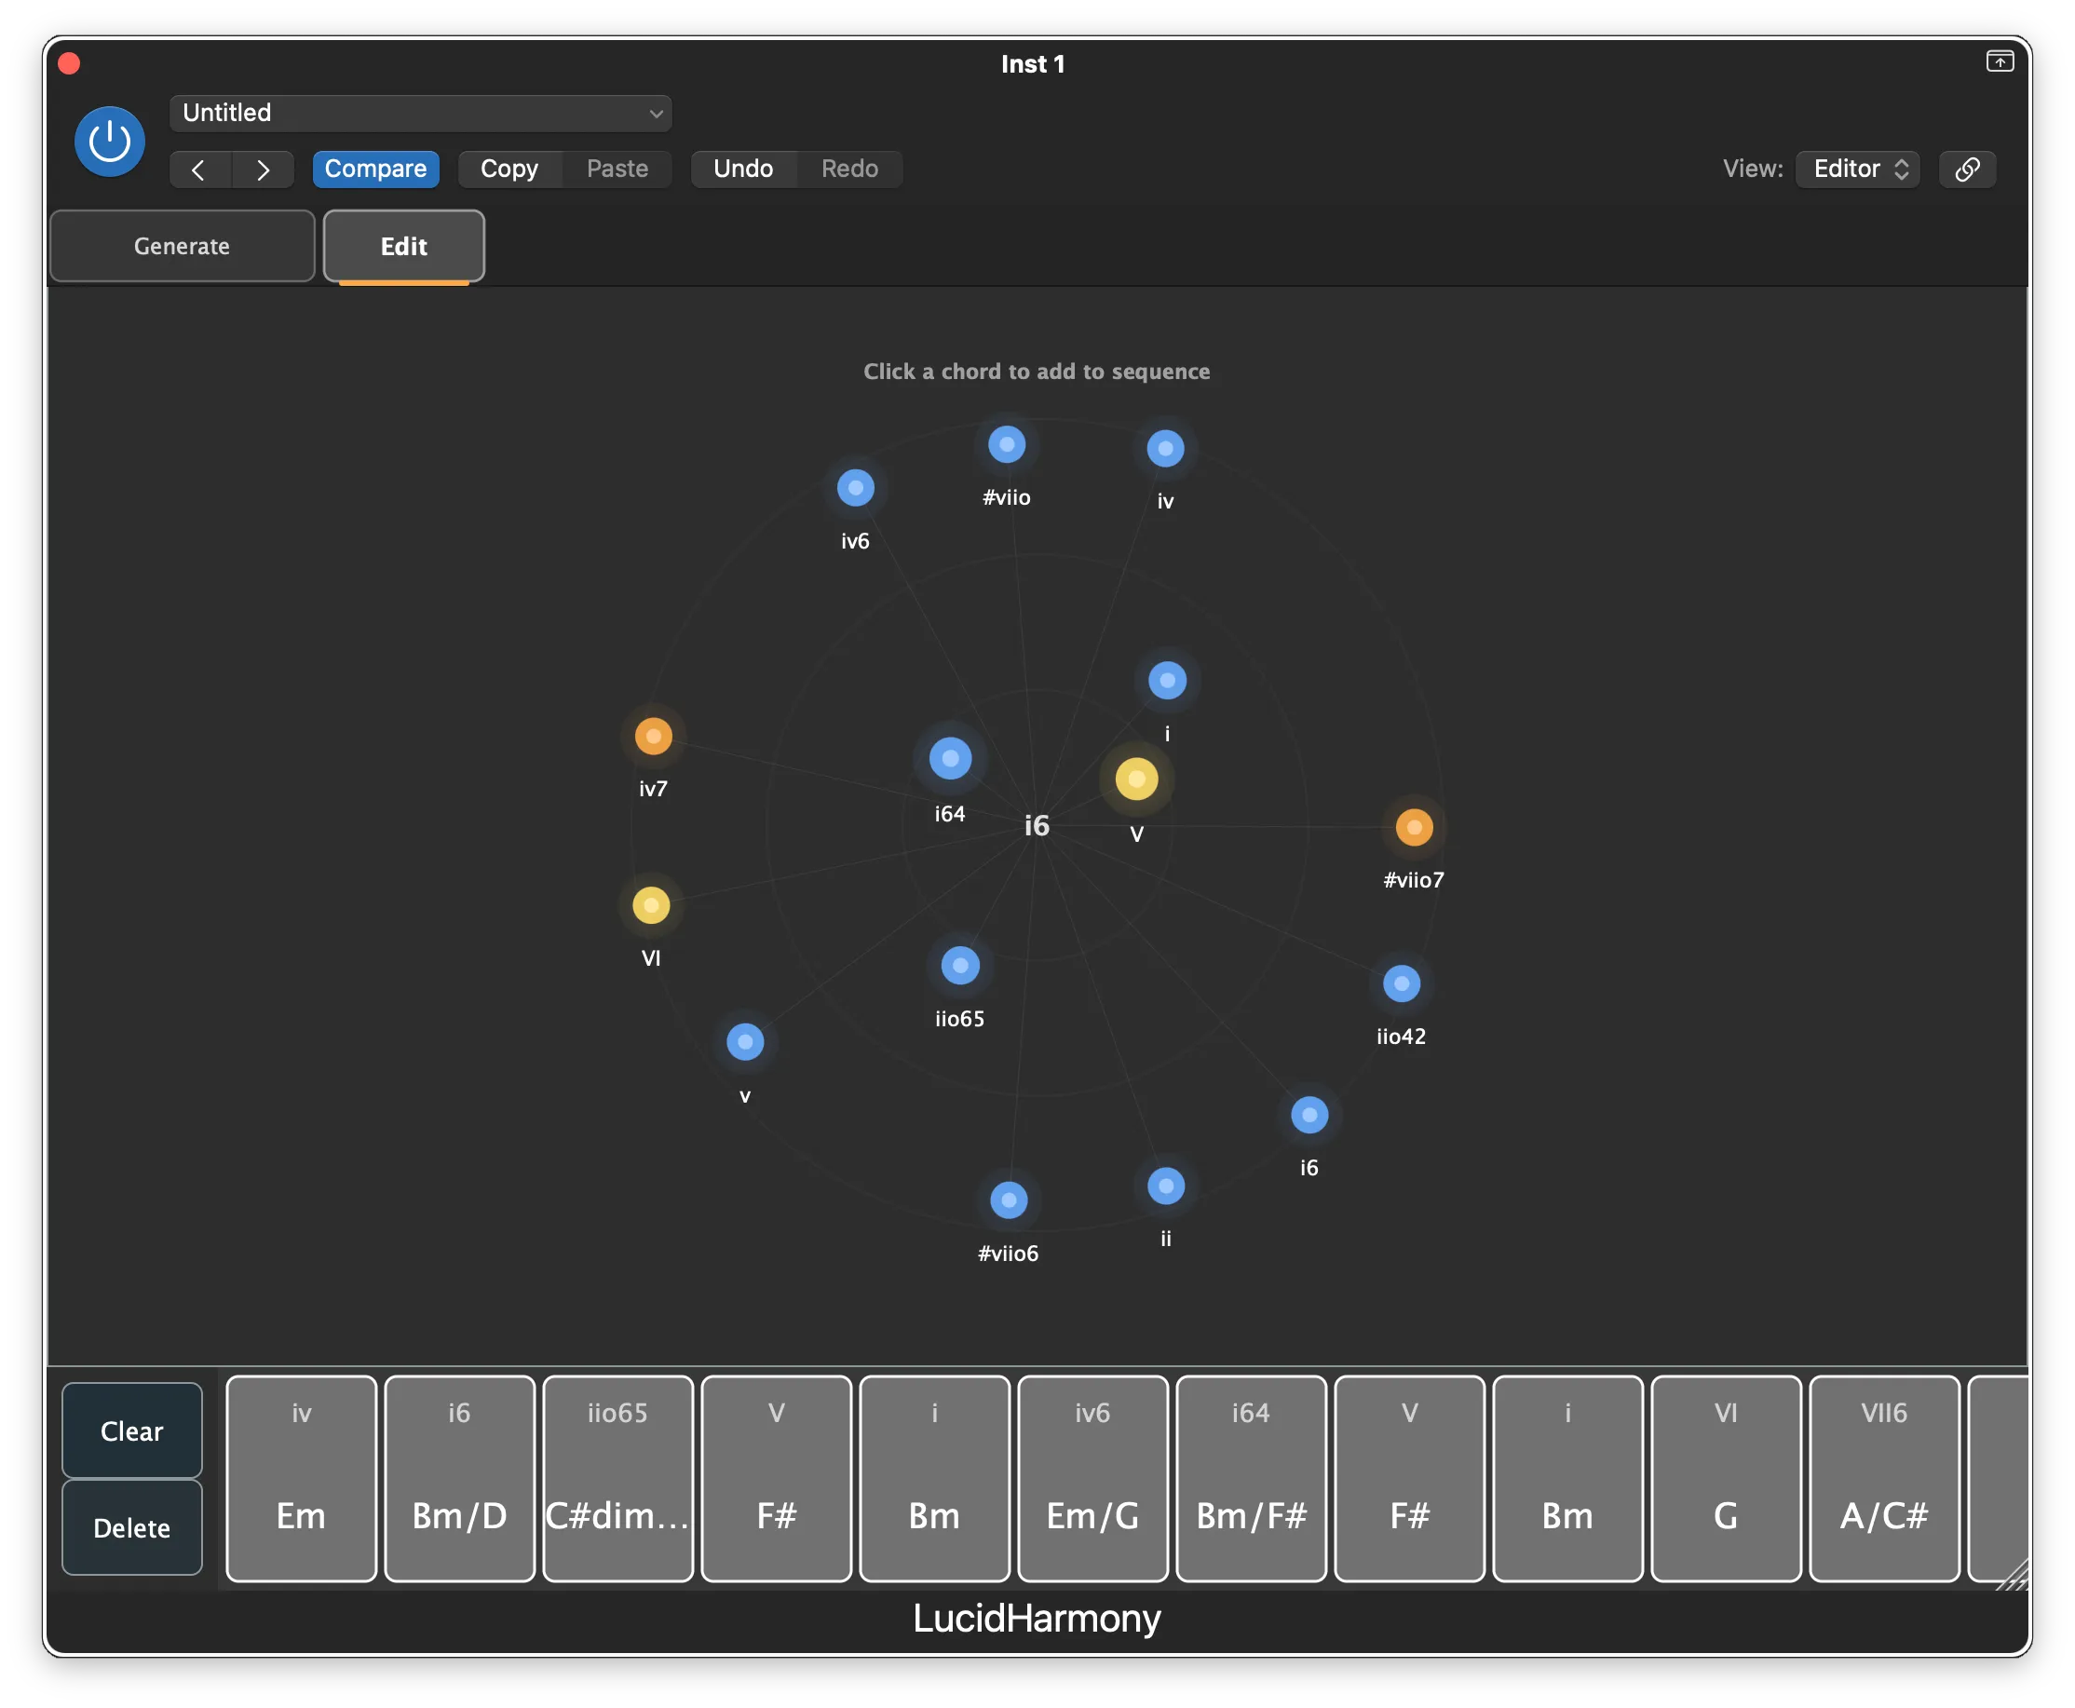The image size is (2075, 1708).
Task: Select the iv6 chord node
Action: tap(856, 488)
